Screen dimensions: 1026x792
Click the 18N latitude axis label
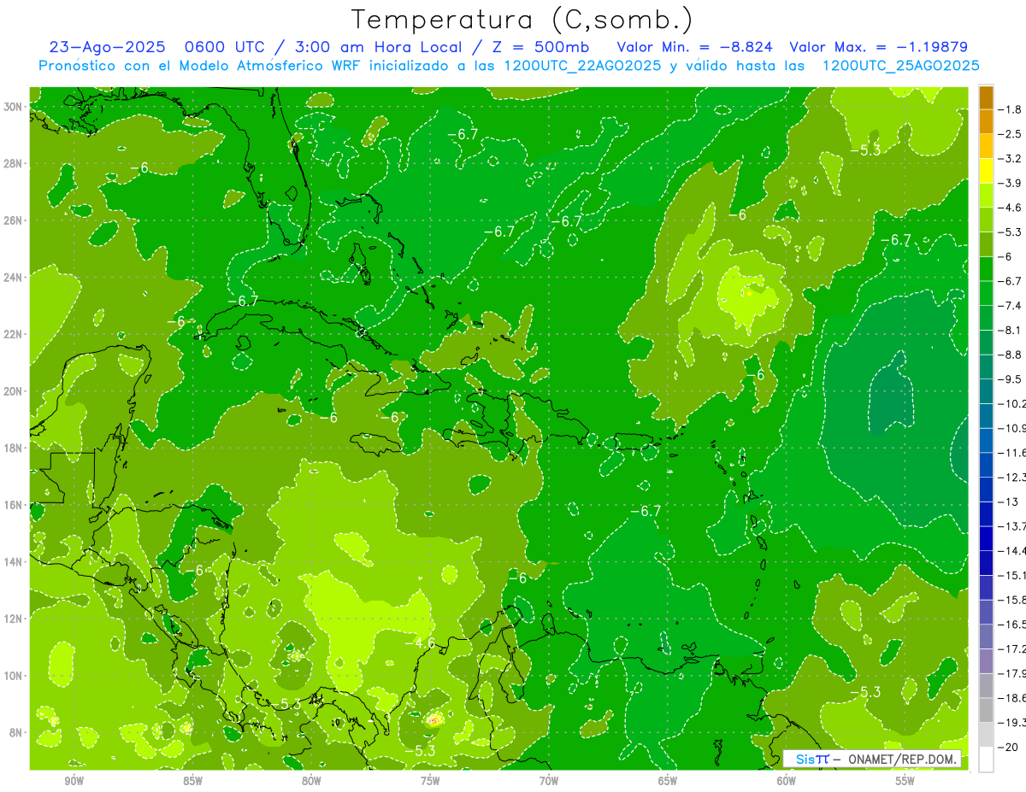tap(13, 448)
